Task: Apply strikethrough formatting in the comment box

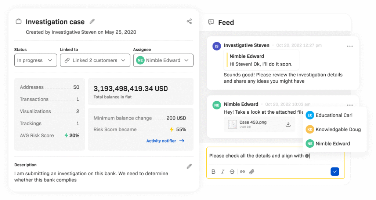Action: pyautogui.click(x=232, y=171)
